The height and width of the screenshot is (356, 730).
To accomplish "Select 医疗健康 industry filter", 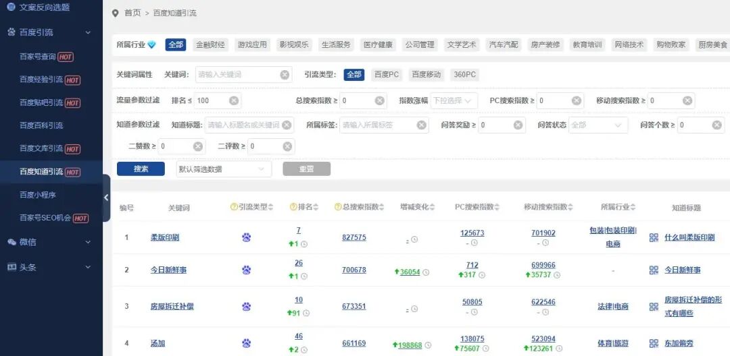I will click(x=378, y=44).
